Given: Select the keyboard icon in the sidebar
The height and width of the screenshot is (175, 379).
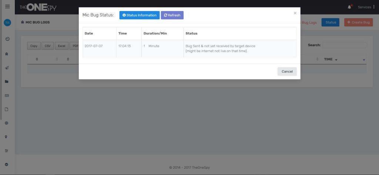Looking at the screenshot, I should click(7, 95).
